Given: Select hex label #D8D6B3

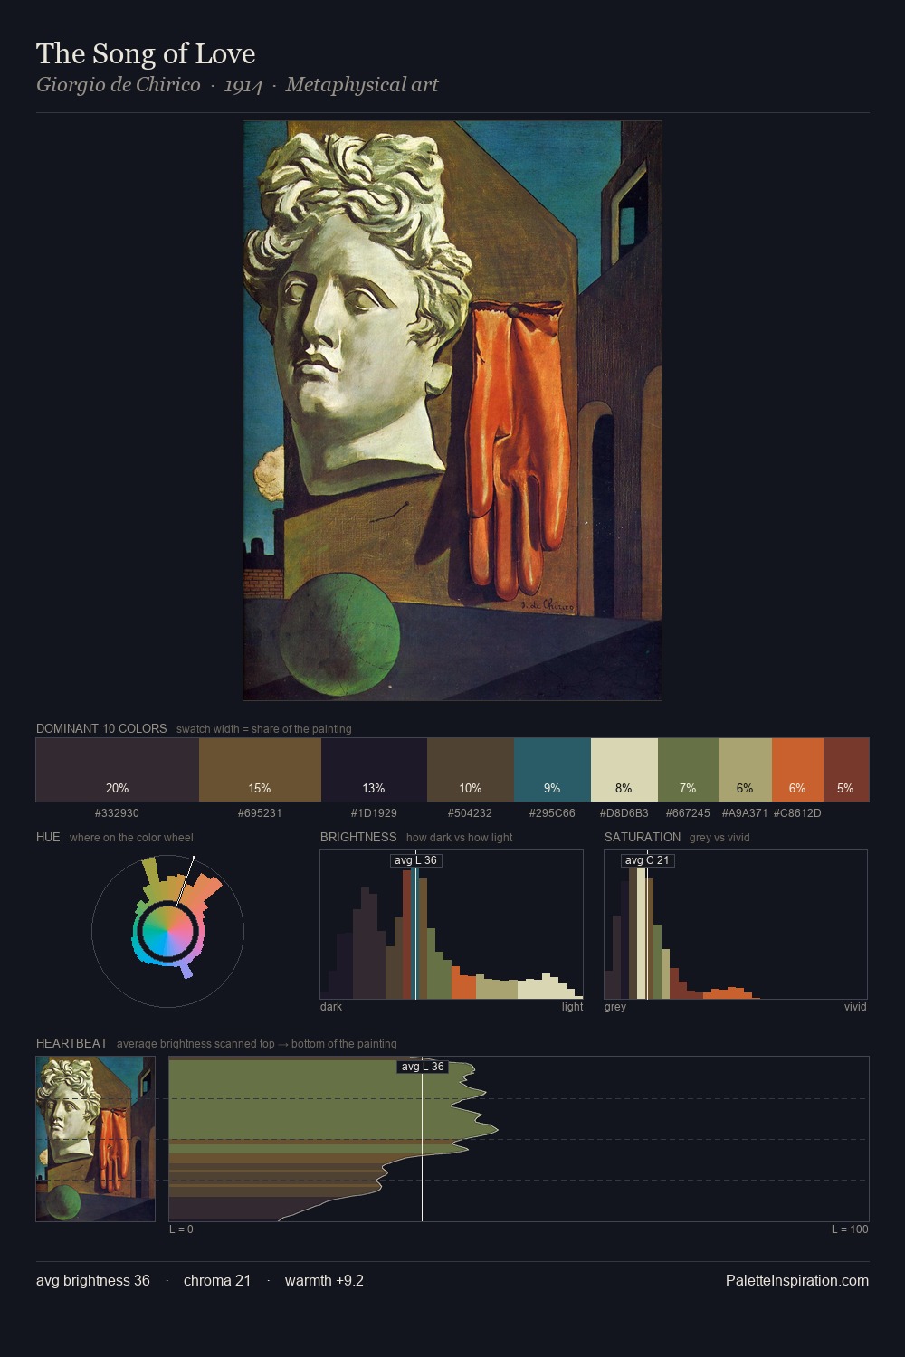Looking at the screenshot, I should [624, 813].
